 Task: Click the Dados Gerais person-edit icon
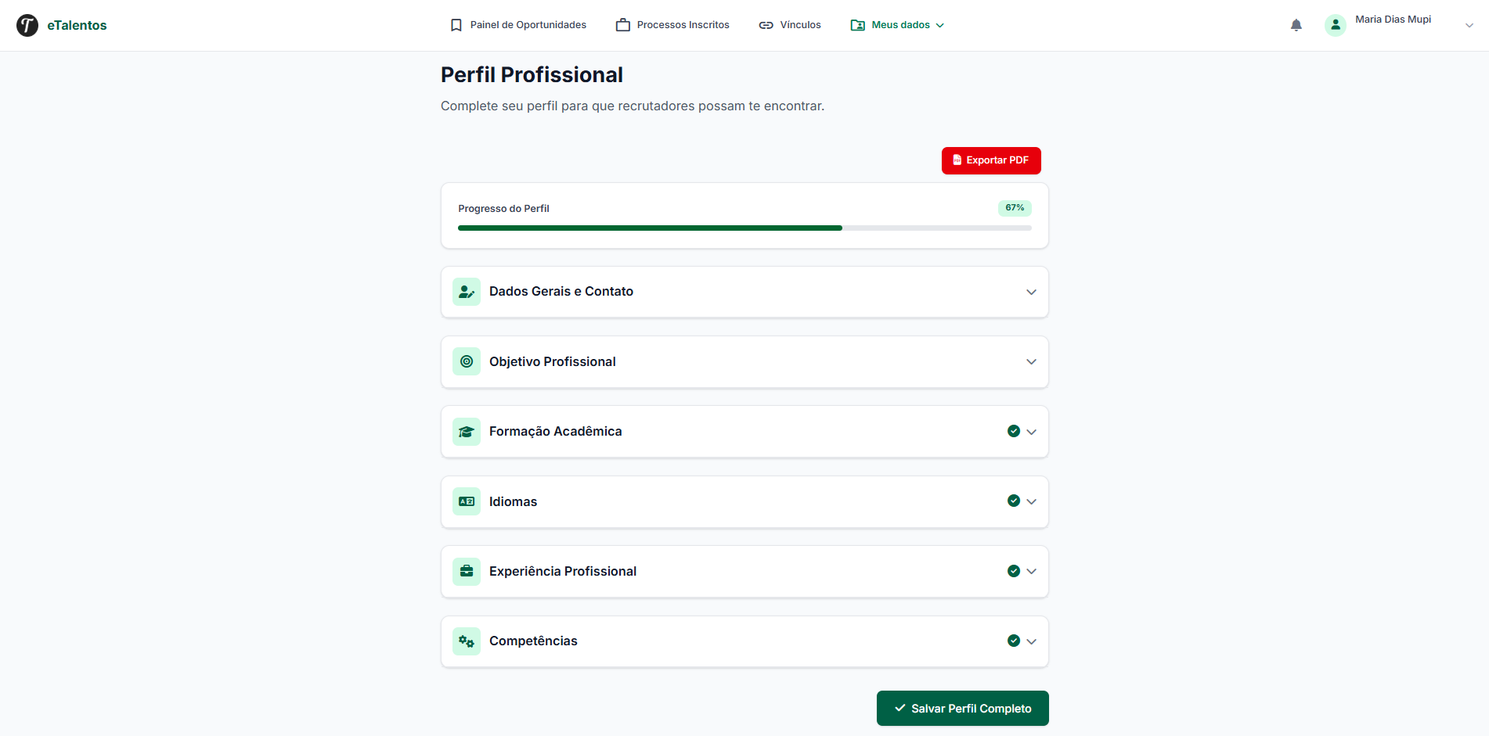pos(467,292)
